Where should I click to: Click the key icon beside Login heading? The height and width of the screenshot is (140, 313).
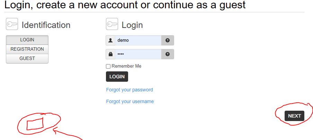(112, 24)
